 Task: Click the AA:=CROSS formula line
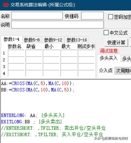click(38, 83)
